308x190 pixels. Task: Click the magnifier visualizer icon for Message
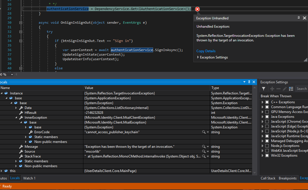(x=204, y=147)
